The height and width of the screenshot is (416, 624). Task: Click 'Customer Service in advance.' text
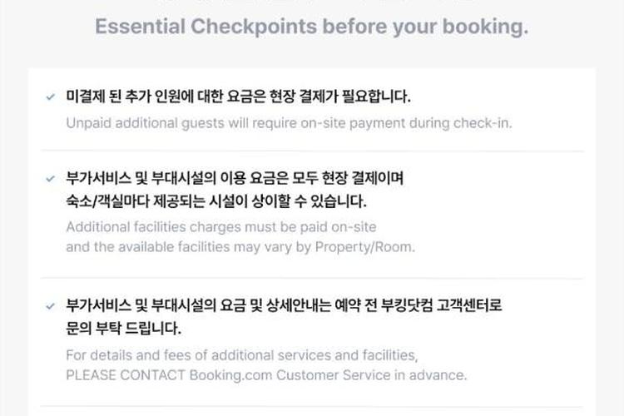coord(371,375)
